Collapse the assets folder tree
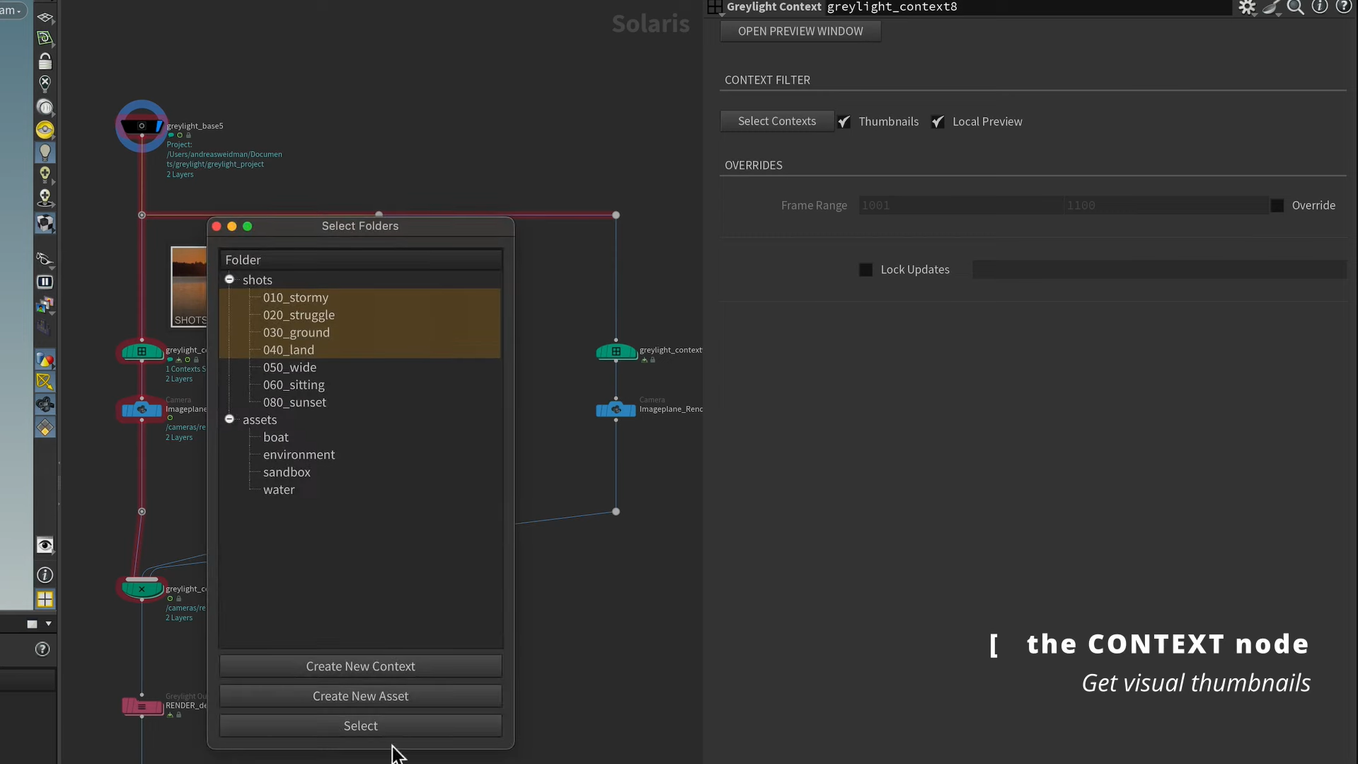The image size is (1358, 764). click(x=229, y=419)
